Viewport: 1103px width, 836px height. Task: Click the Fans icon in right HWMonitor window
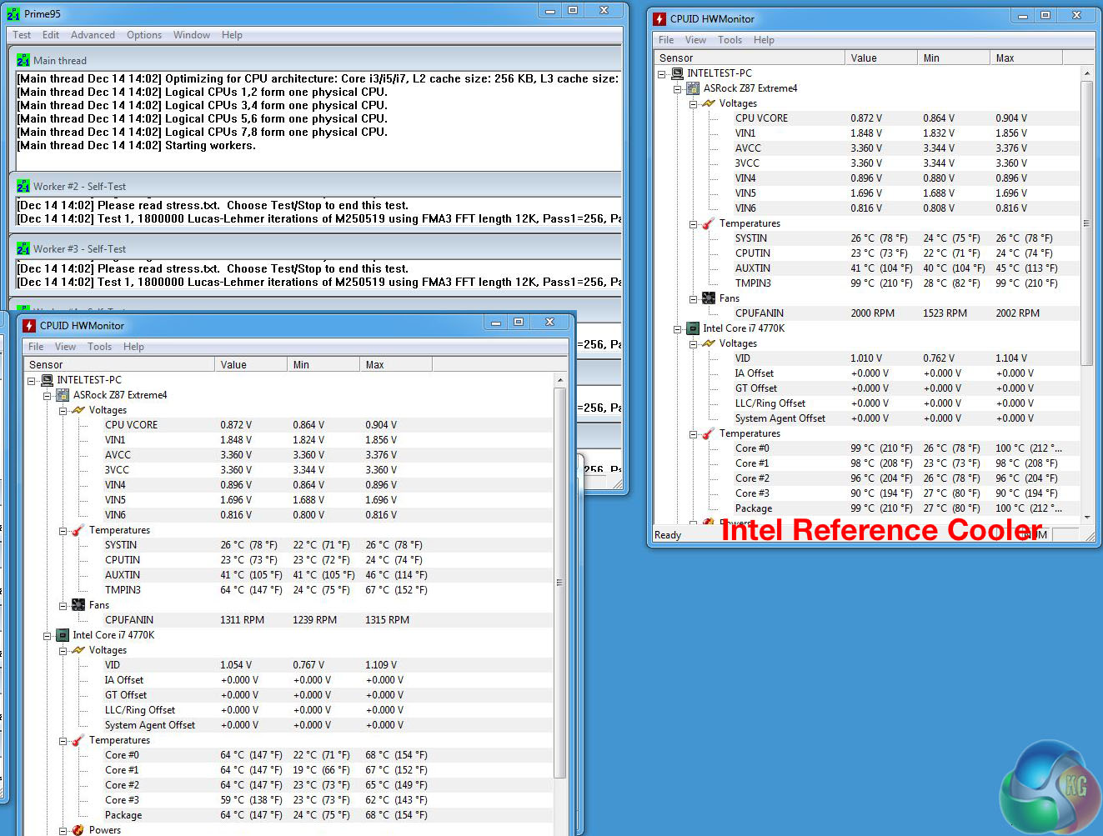[709, 298]
